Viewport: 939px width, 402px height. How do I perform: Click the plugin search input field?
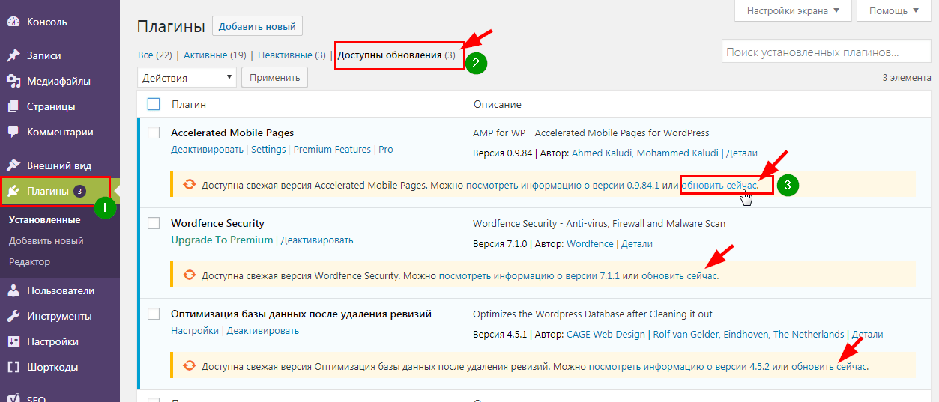[x=826, y=53]
